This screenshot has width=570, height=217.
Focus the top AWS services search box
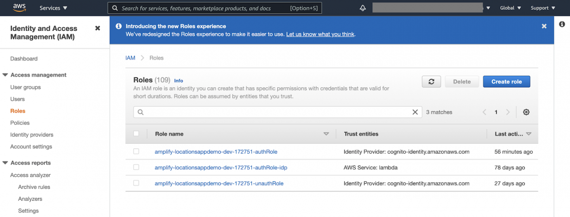pyautogui.click(x=214, y=8)
